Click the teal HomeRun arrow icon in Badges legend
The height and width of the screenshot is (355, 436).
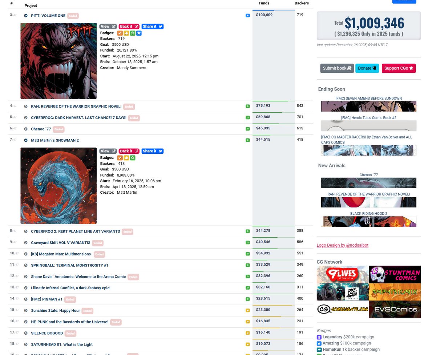[319, 350]
